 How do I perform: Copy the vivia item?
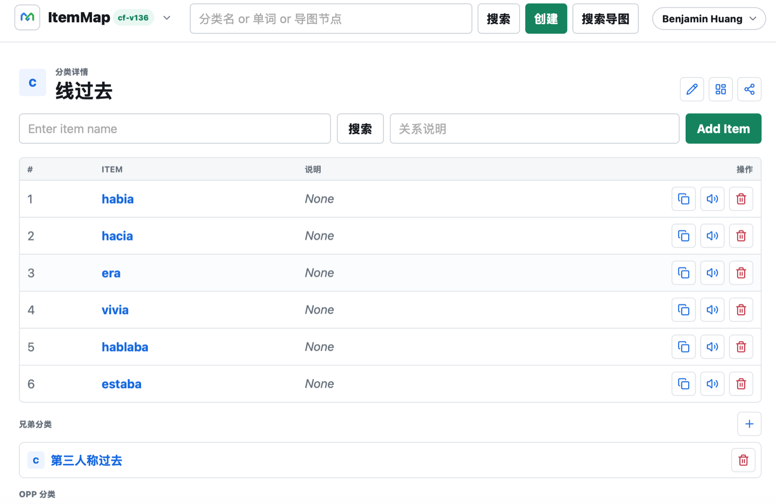coord(683,310)
